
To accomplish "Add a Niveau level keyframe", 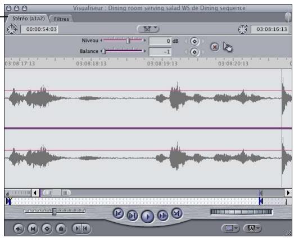I will coord(195,41).
